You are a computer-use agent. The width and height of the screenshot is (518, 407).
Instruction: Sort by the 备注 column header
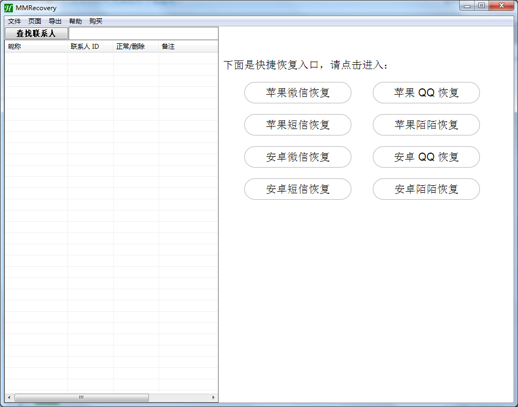click(188, 47)
